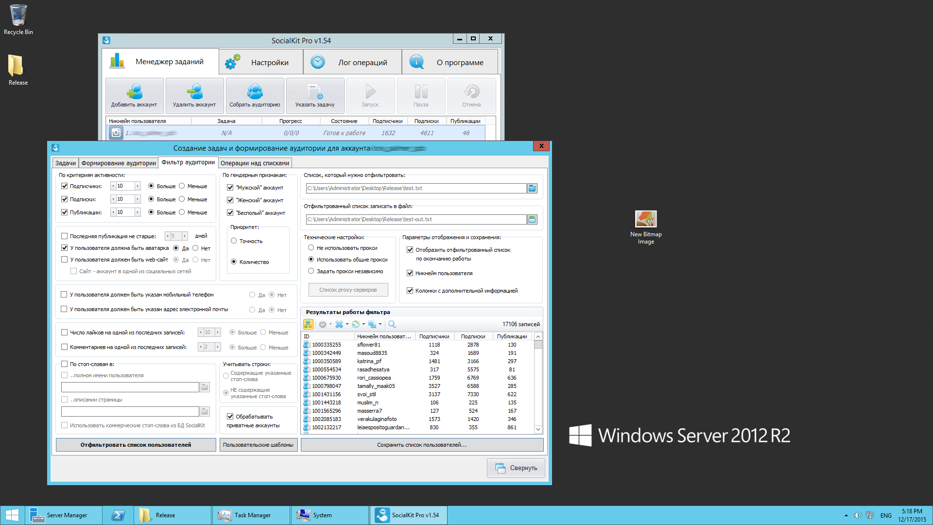Open dropdown arrow next to copy icon
Viewport: 933px width, 525px height.
pos(380,324)
